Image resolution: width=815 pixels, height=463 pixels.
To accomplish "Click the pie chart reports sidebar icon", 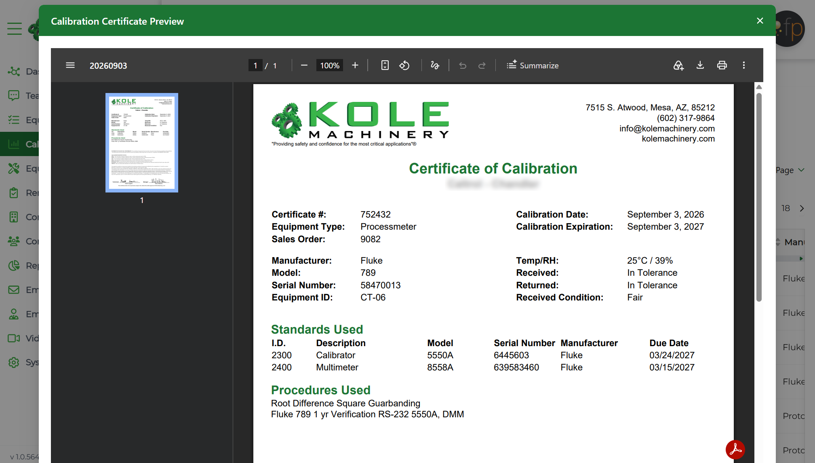I will (x=14, y=266).
